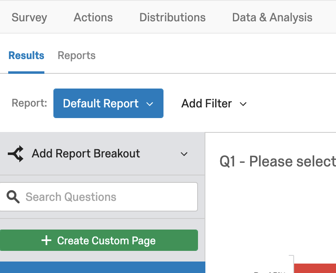Open the Actions tab
The image size is (336, 273).
tap(93, 18)
